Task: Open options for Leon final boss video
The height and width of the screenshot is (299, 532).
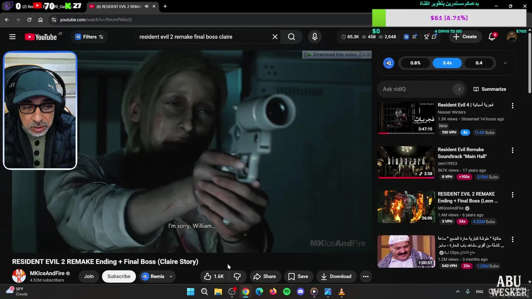Action: pos(512,194)
